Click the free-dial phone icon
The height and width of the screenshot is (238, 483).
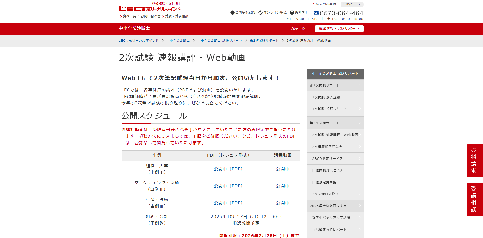click(316, 13)
